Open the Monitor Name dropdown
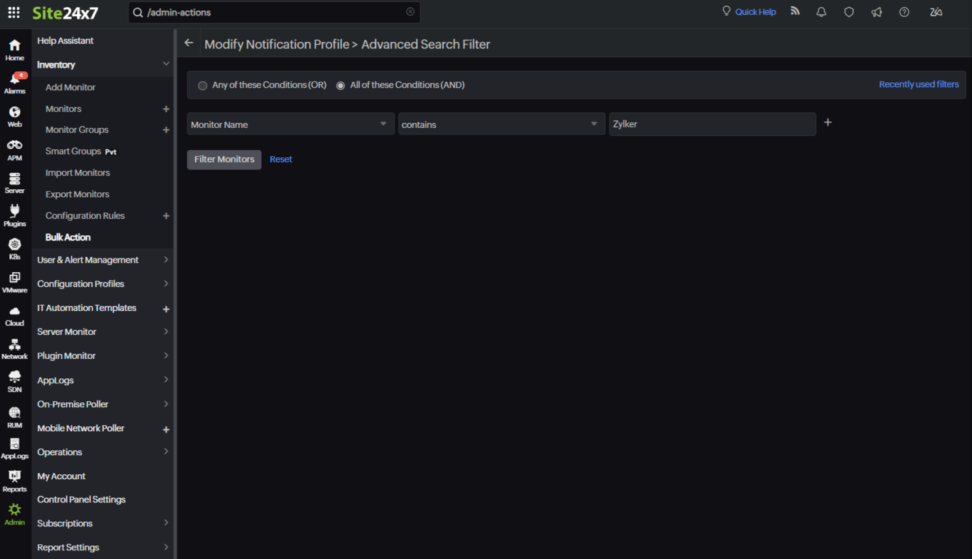972x559 pixels. pyautogui.click(x=290, y=124)
